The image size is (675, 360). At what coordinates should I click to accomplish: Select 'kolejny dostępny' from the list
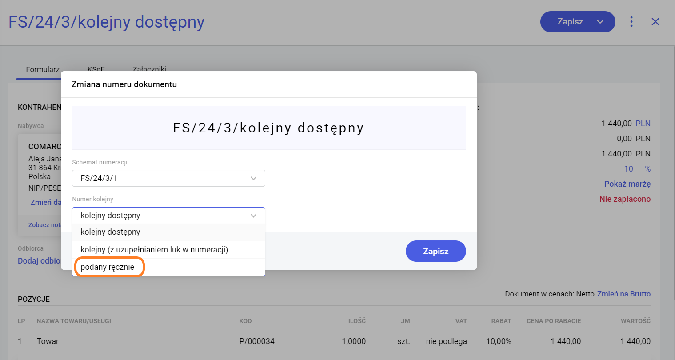(110, 232)
